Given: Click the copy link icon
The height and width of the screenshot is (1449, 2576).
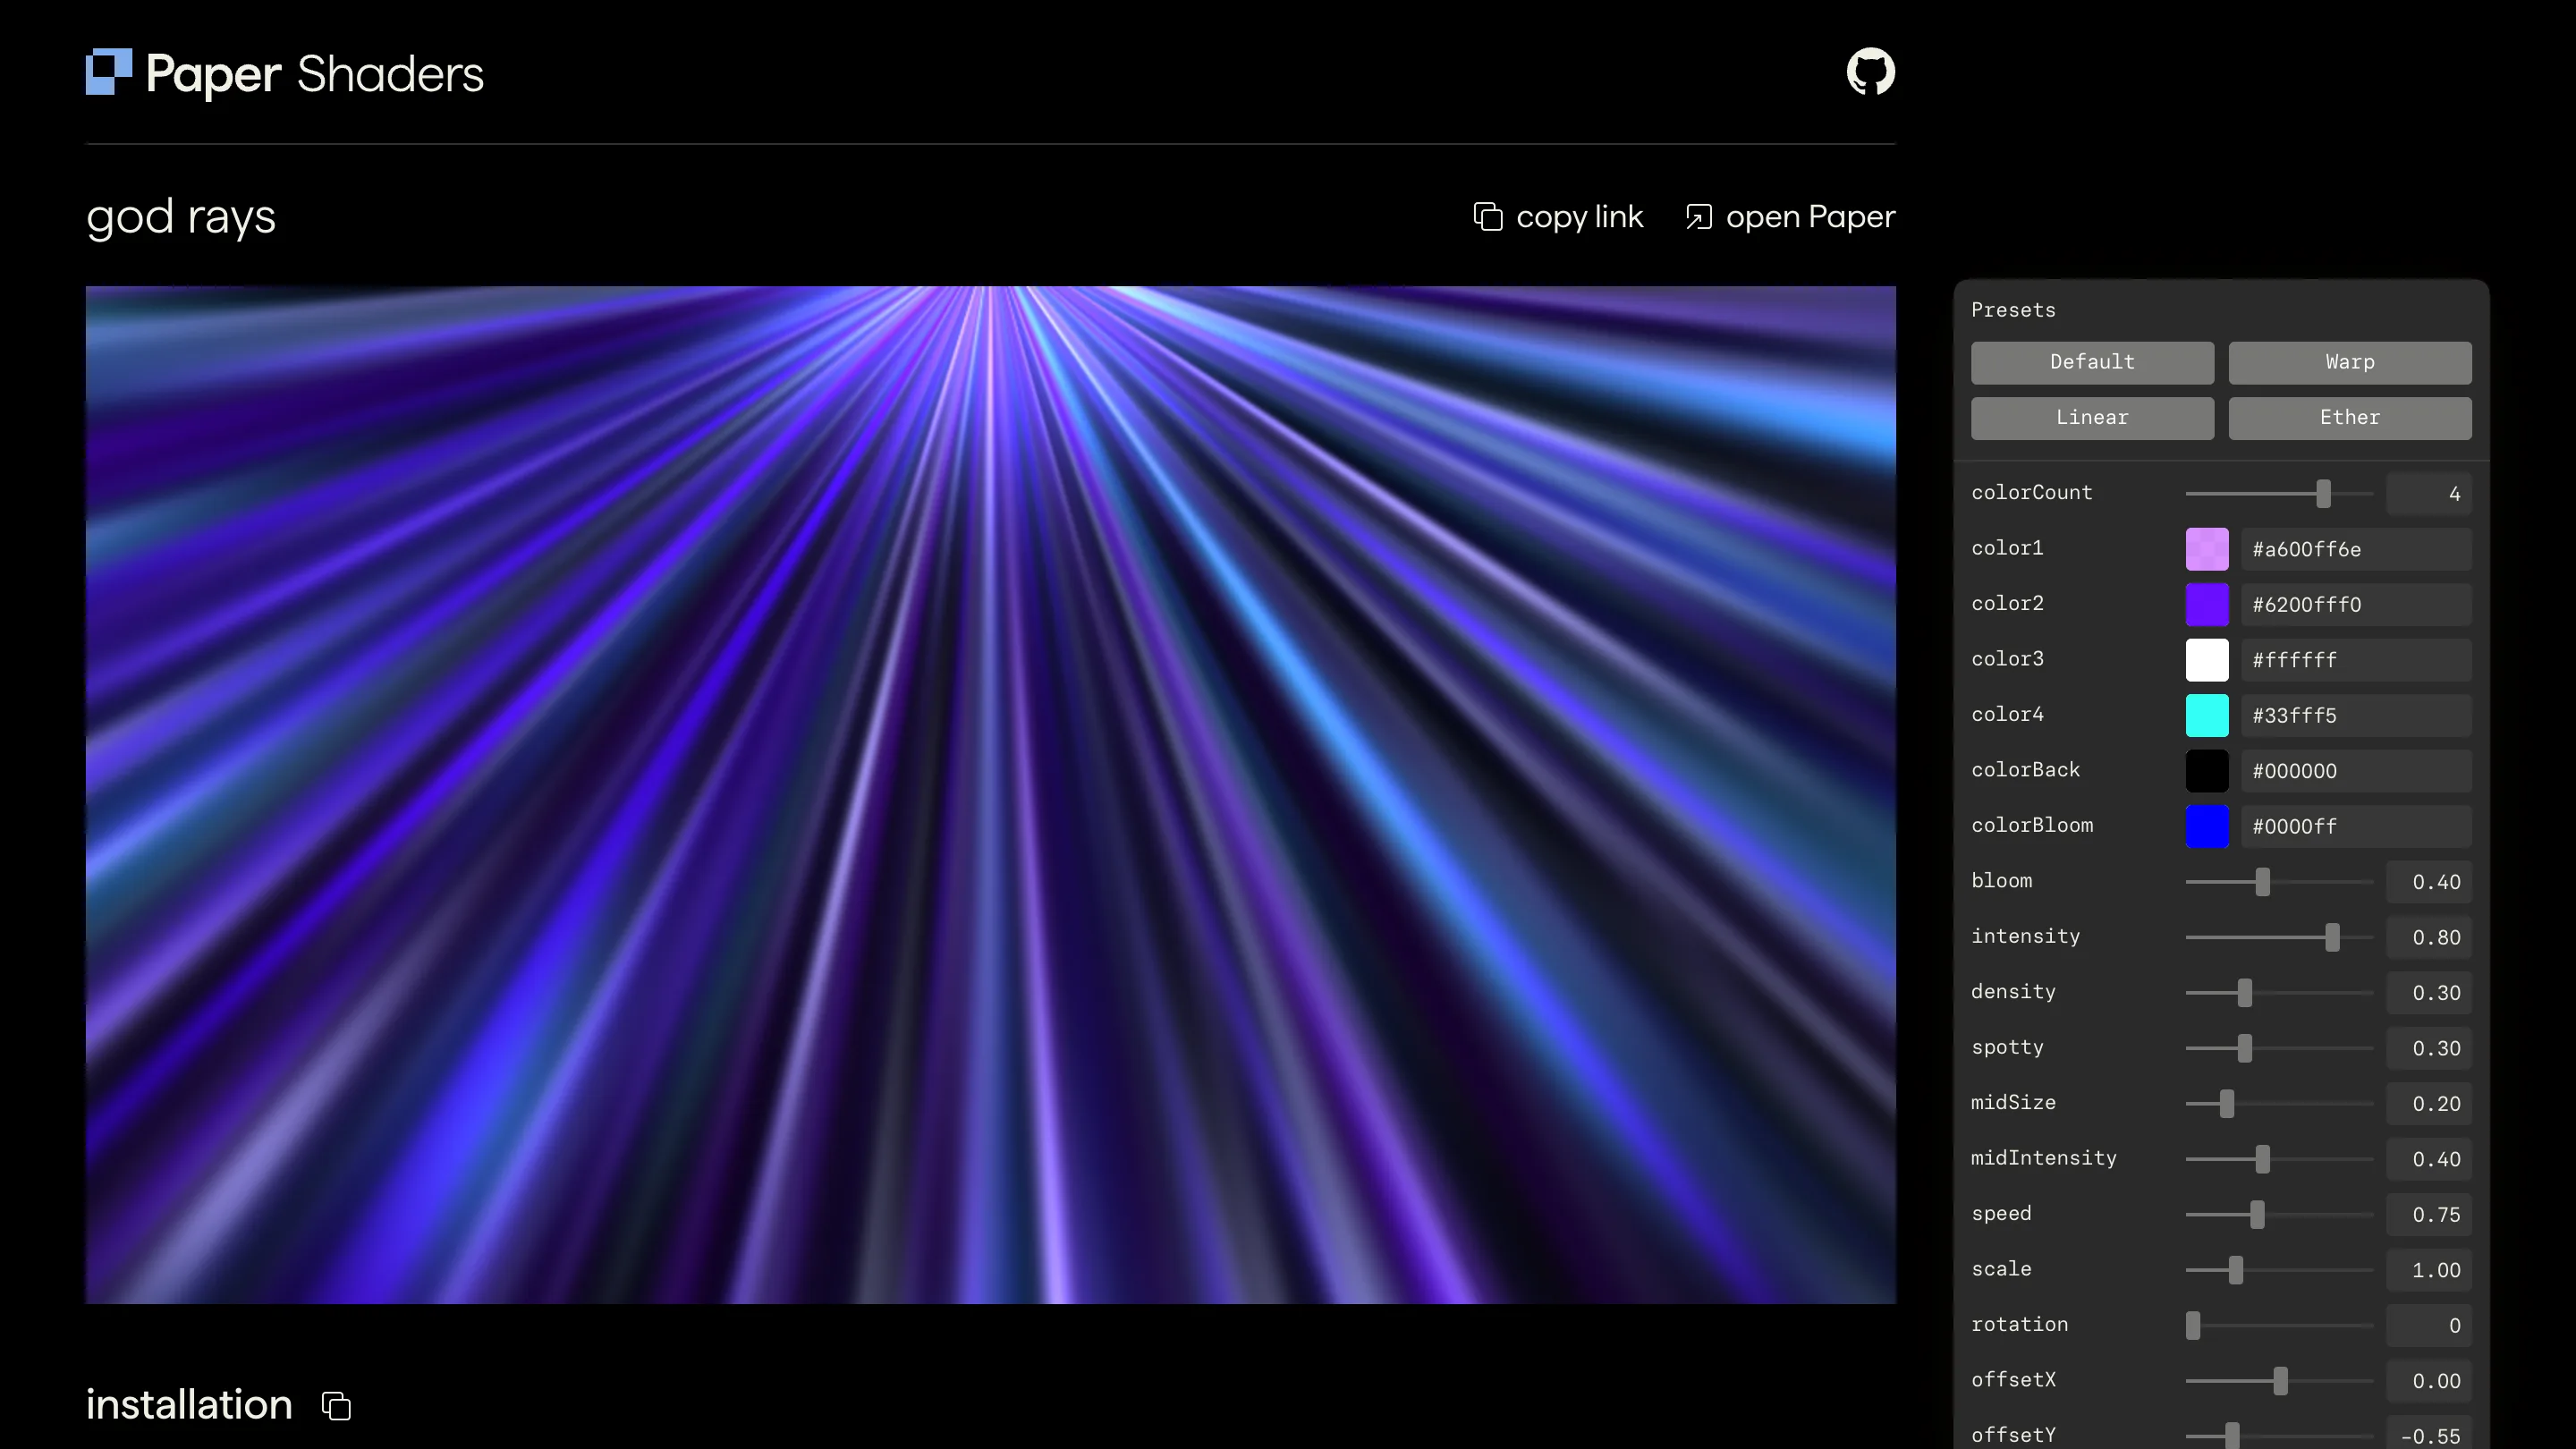Looking at the screenshot, I should 1488,217.
